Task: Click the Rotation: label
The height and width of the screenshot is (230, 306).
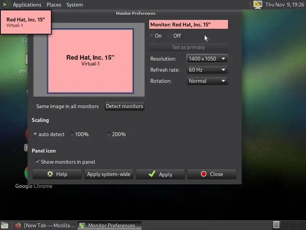Action: click(161, 81)
